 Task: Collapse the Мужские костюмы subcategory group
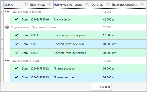(x=7, y=27)
